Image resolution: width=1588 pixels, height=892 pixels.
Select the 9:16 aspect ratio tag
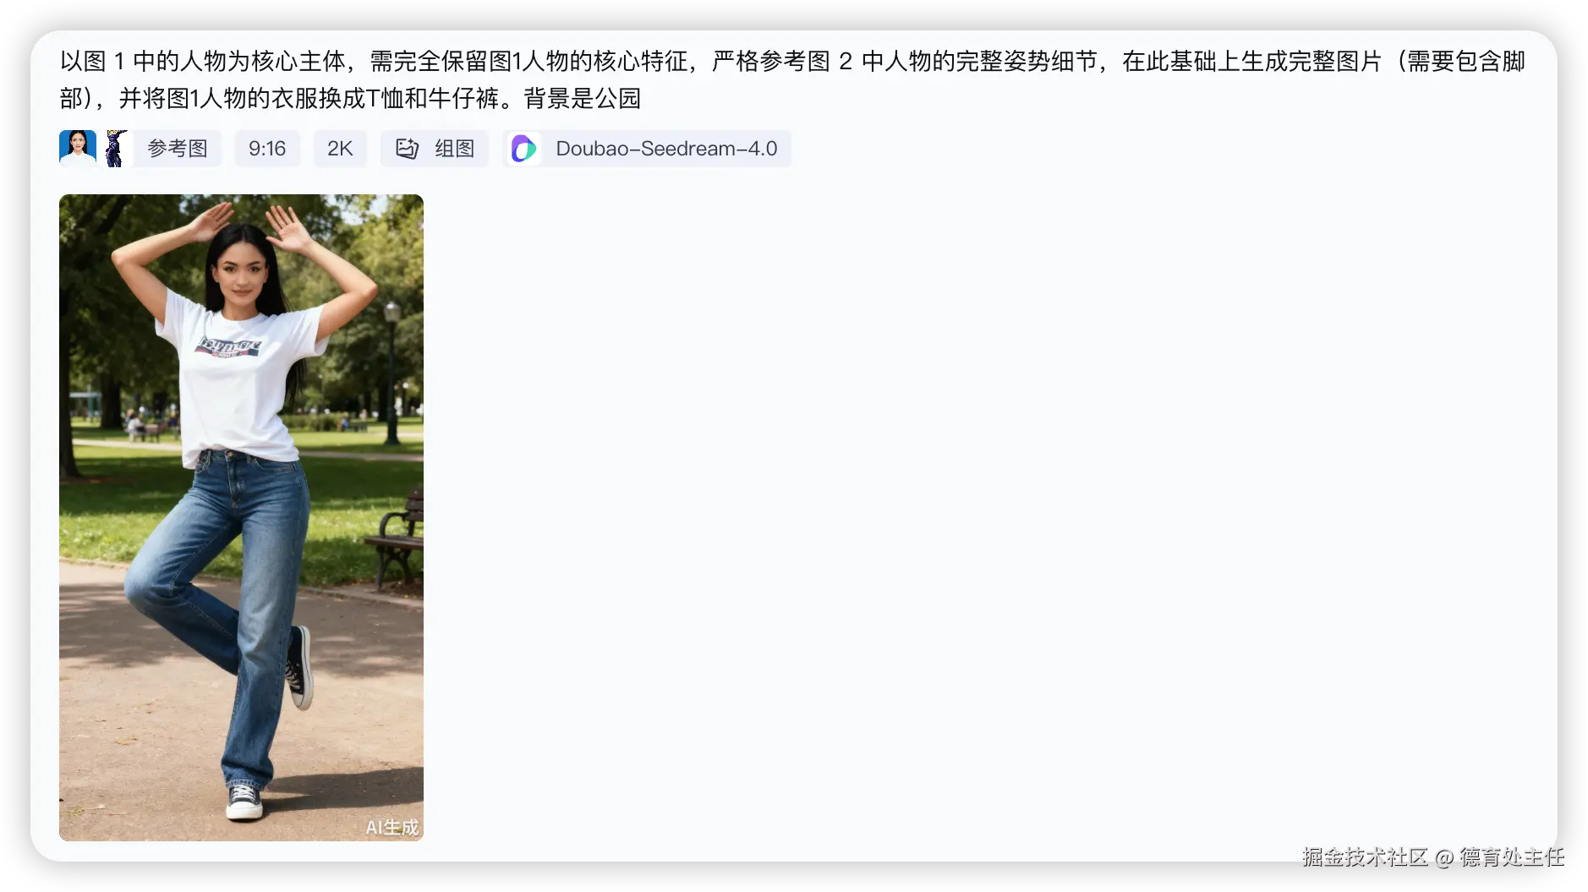click(267, 149)
